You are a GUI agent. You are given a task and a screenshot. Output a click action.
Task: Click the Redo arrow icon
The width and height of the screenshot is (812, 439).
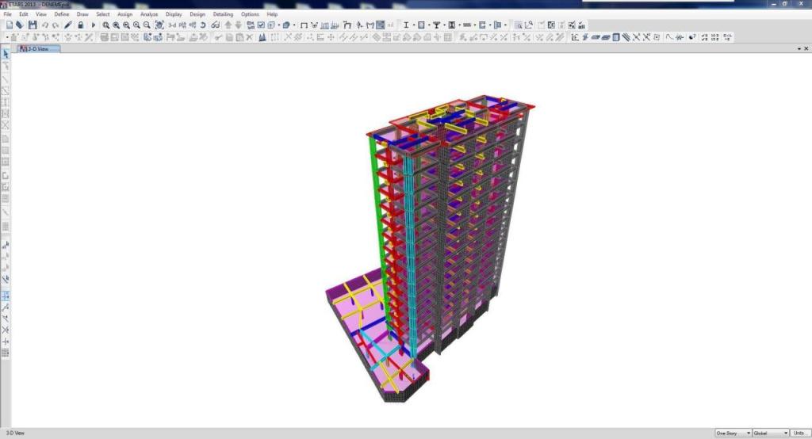tap(55, 25)
